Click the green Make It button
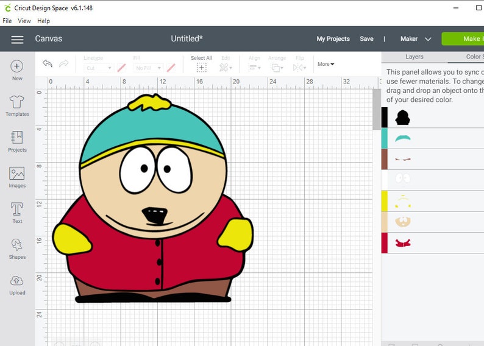Screen dimensions: 484x346 tap(463, 39)
